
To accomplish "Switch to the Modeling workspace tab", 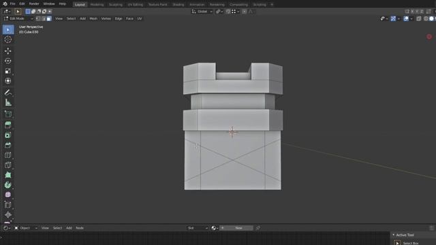I will point(97,5).
